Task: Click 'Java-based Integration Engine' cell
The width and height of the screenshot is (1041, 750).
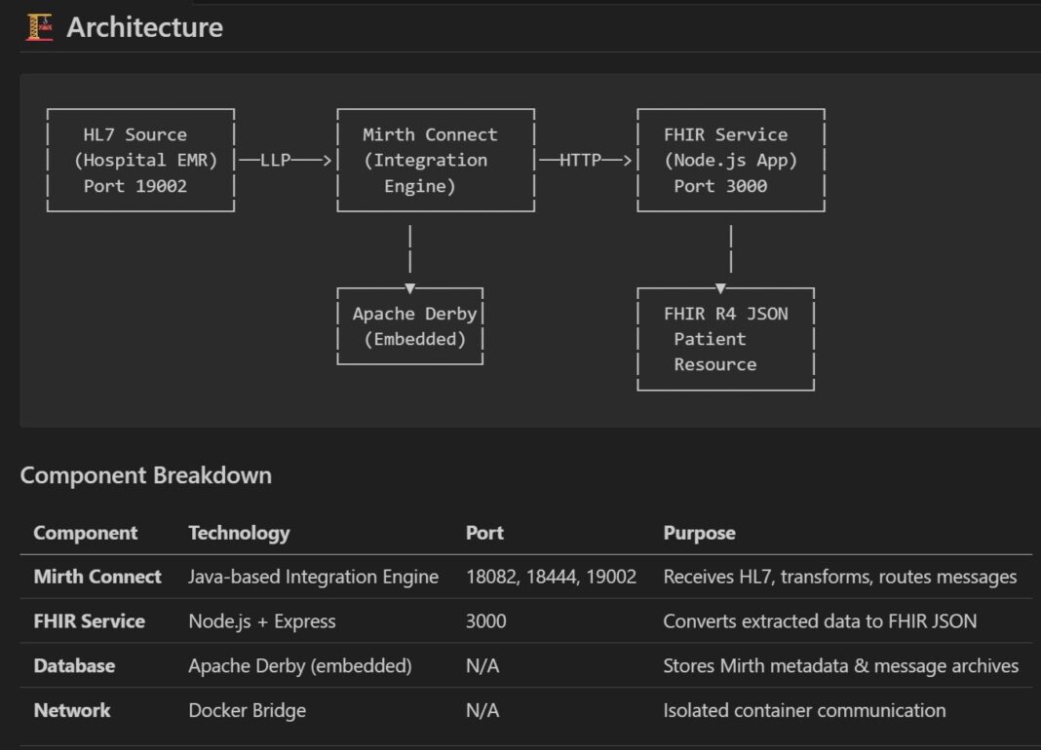Action: pos(313,577)
